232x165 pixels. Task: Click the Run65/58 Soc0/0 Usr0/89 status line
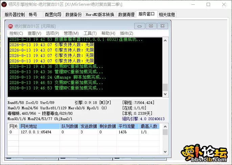pyautogui.click(x=31, y=103)
